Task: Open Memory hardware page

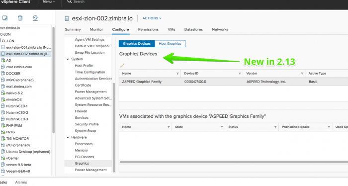Action: click(81, 151)
